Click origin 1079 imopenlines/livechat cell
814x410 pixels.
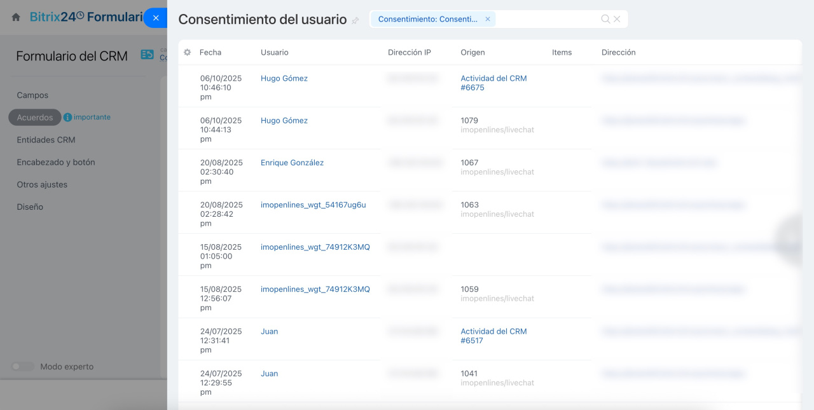(497, 125)
